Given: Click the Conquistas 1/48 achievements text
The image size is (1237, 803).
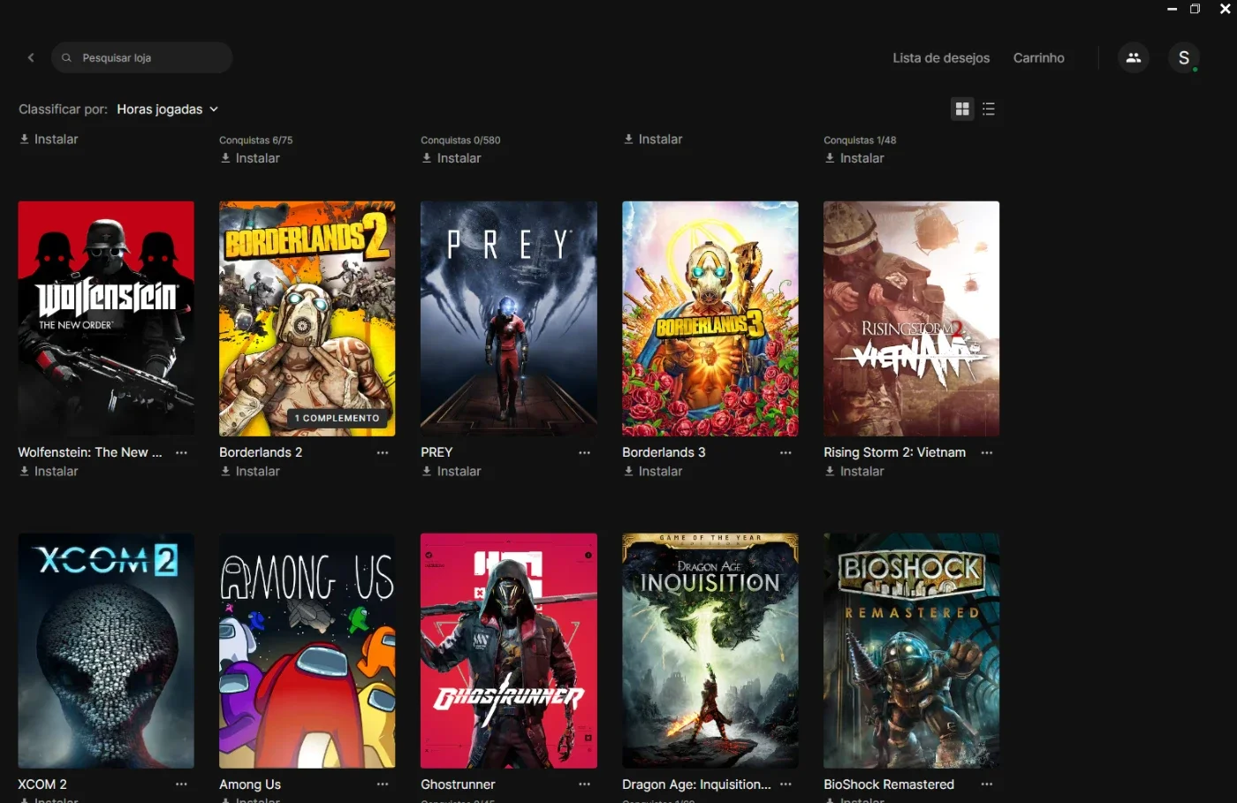Looking at the screenshot, I should [x=860, y=140].
